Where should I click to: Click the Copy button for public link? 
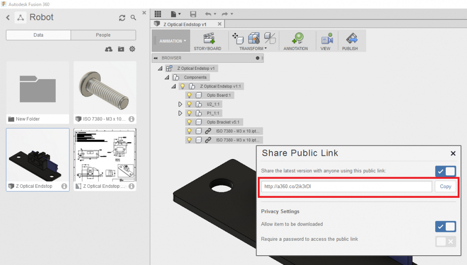click(x=445, y=186)
